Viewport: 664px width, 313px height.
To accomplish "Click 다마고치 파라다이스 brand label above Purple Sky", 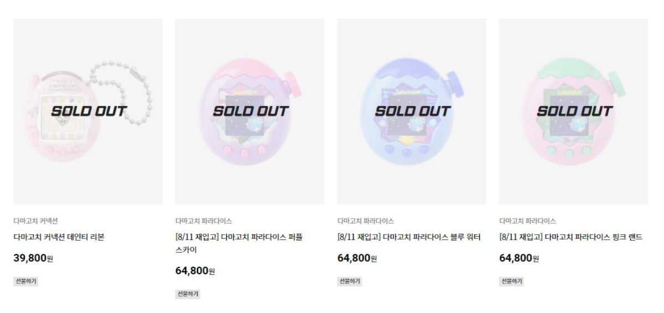I will [204, 221].
